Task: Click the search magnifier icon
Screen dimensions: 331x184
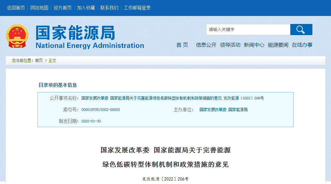Action: [301, 29]
